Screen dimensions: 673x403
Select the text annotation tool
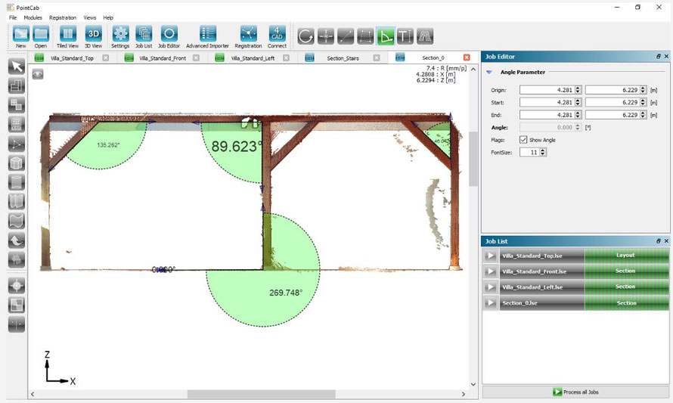pyautogui.click(x=405, y=36)
